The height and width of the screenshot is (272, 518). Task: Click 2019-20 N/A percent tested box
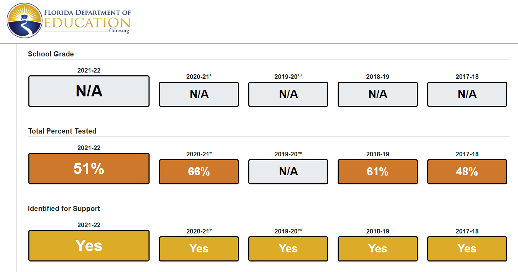[288, 172]
